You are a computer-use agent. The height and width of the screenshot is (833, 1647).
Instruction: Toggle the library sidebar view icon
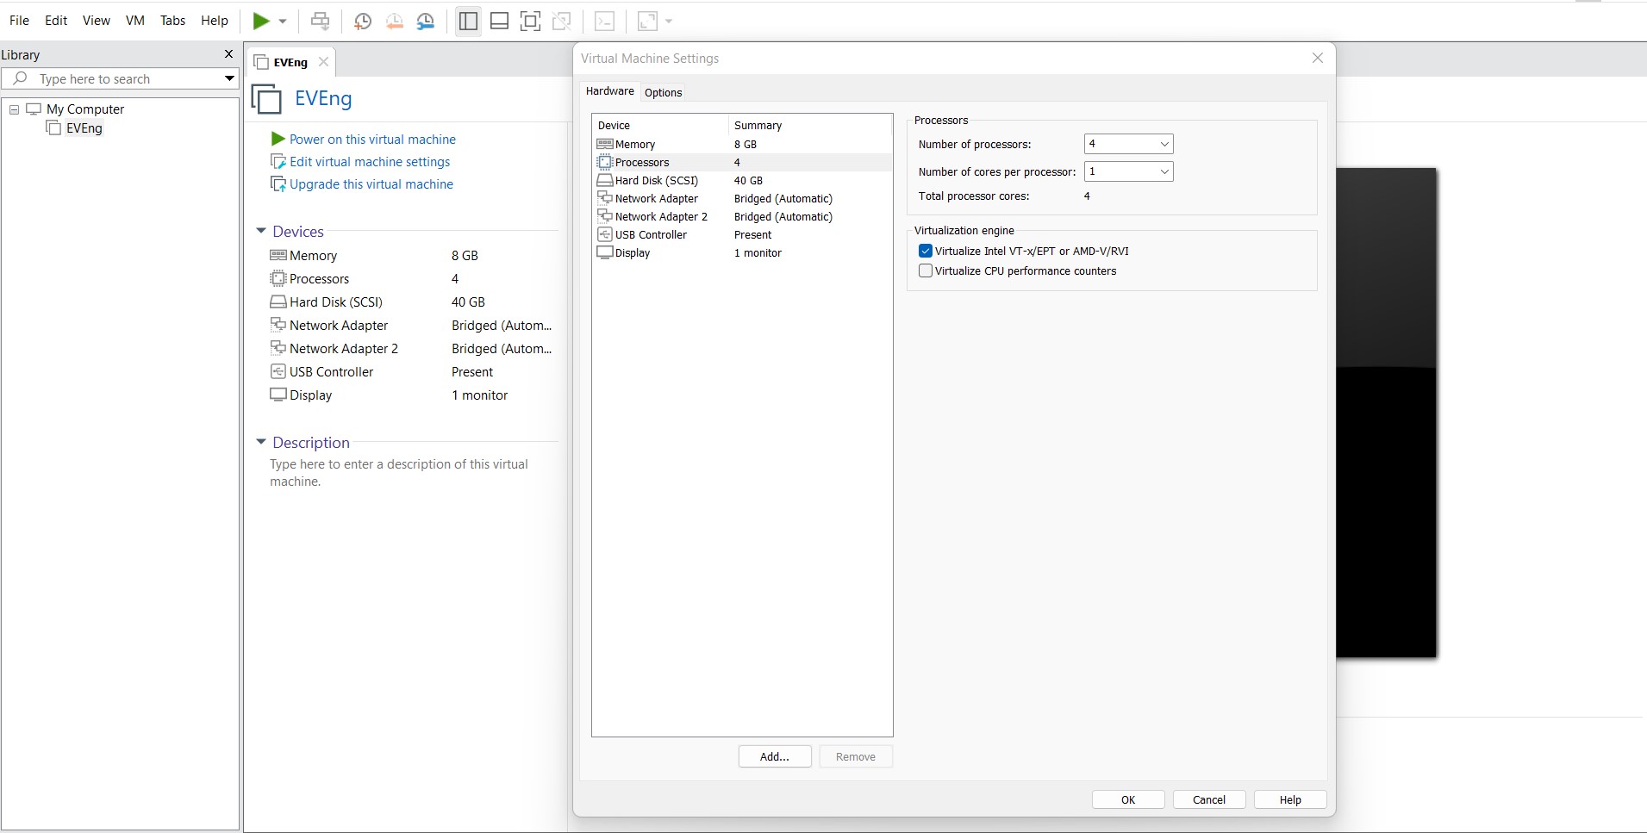[468, 22]
